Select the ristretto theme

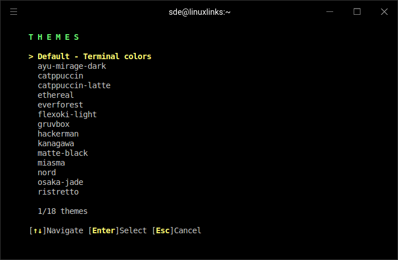point(58,192)
